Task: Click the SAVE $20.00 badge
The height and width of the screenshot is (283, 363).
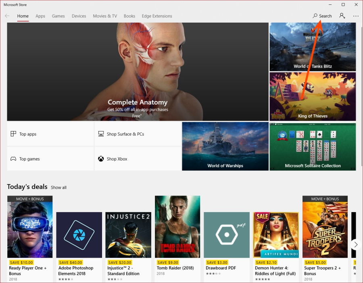Action: pyautogui.click(x=120, y=262)
